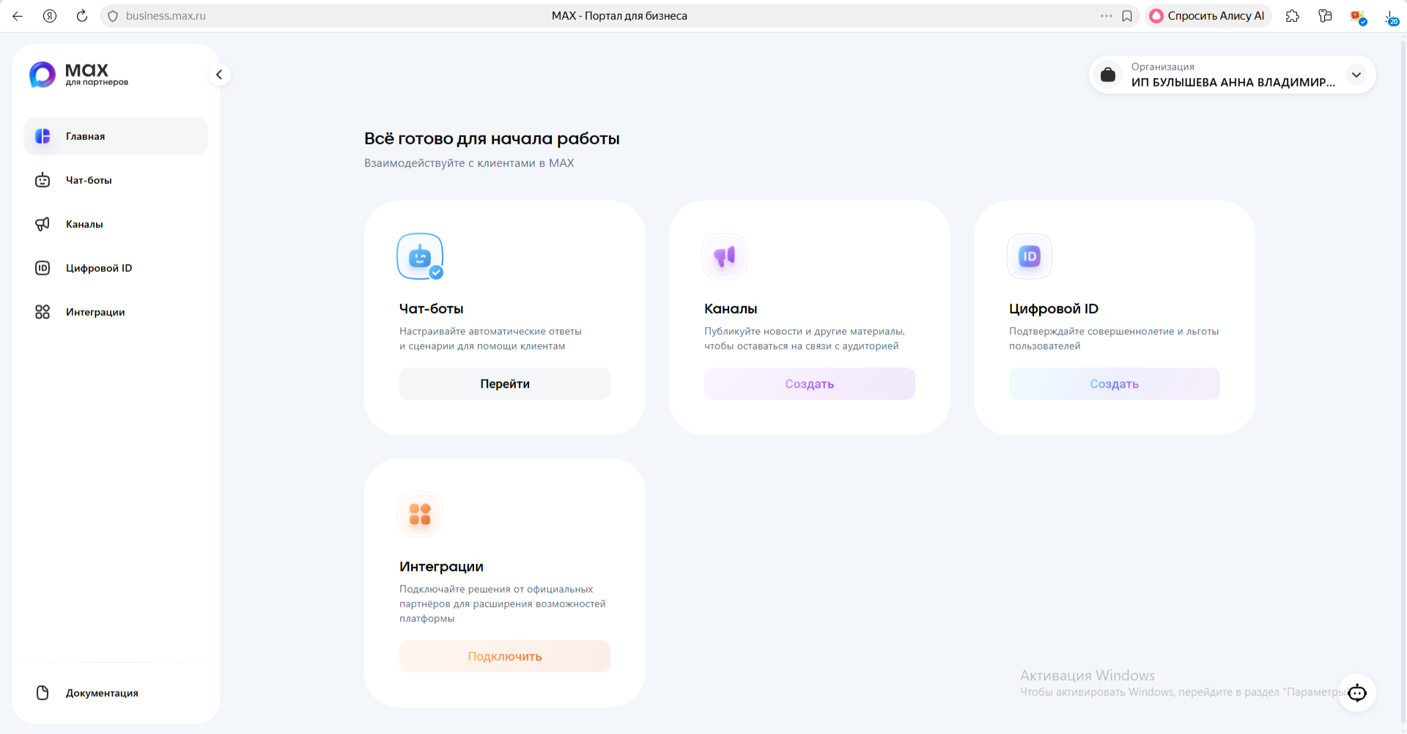Open the support chat bot bubble
Image resolution: width=1407 pixels, height=734 pixels.
pyautogui.click(x=1357, y=693)
